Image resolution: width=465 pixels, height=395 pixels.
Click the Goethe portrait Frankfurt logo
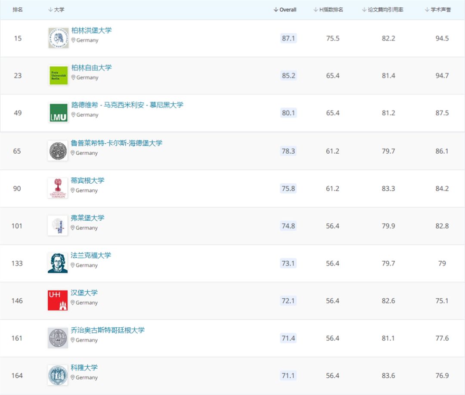click(x=58, y=263)
